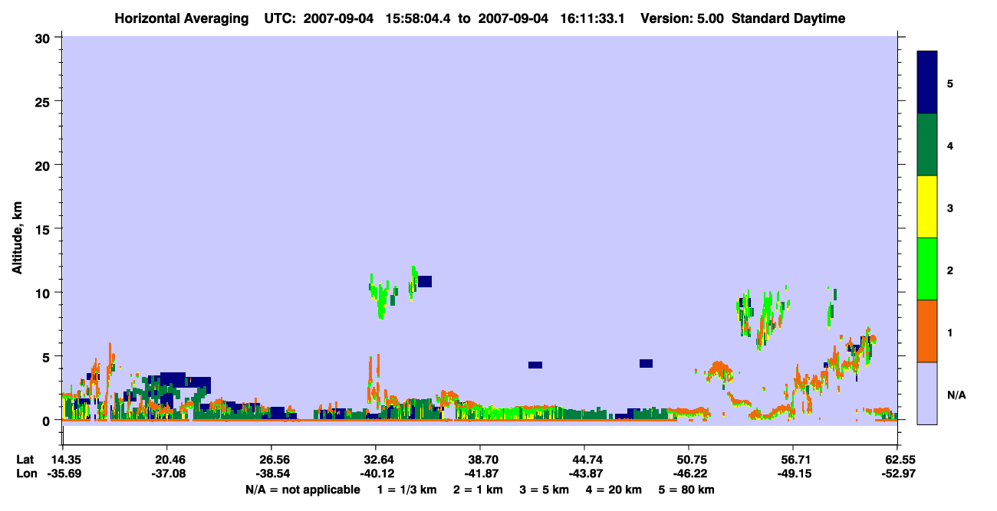The image size is (997, 511).
Task: Click the '3 = 5 km' legend entry
Action: pos(545,489)
